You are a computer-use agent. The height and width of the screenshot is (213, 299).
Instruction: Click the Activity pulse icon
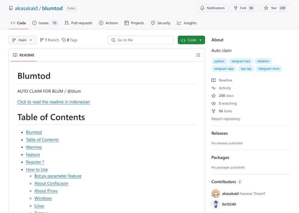(x=213, y=88)
